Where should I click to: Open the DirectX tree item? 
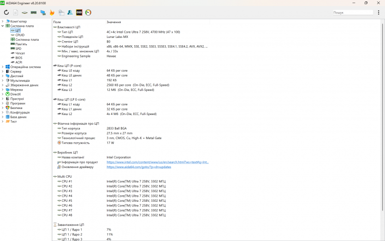click(x=15, y=94)
